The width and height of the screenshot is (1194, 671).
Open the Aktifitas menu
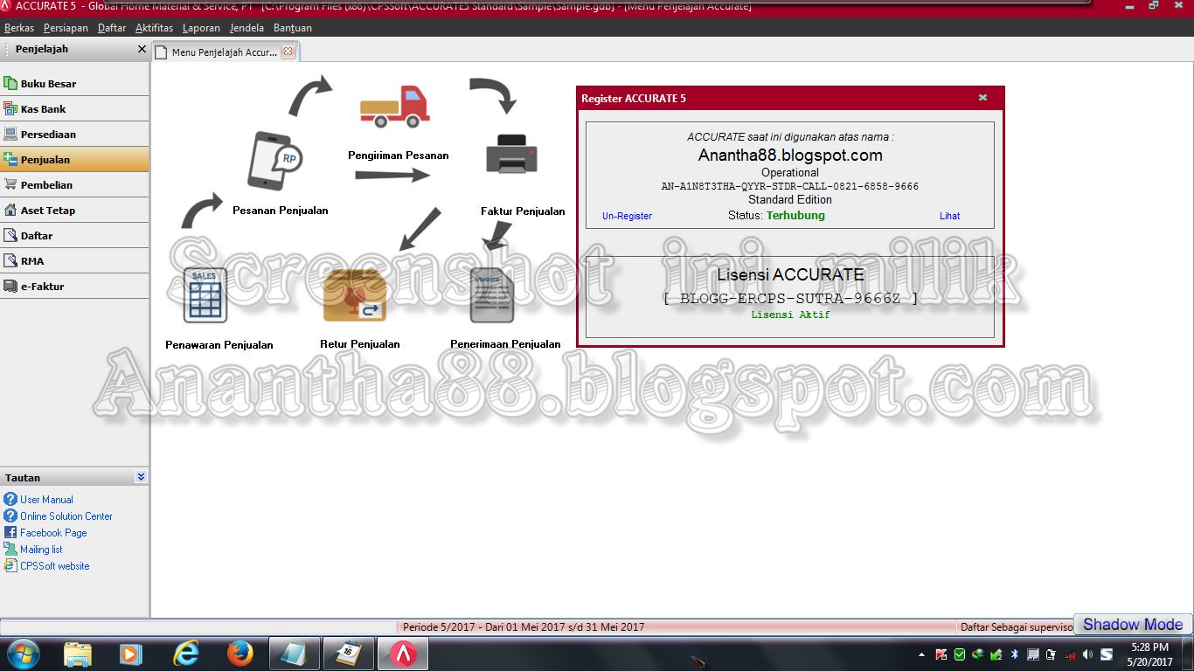[x=155, y=28]
